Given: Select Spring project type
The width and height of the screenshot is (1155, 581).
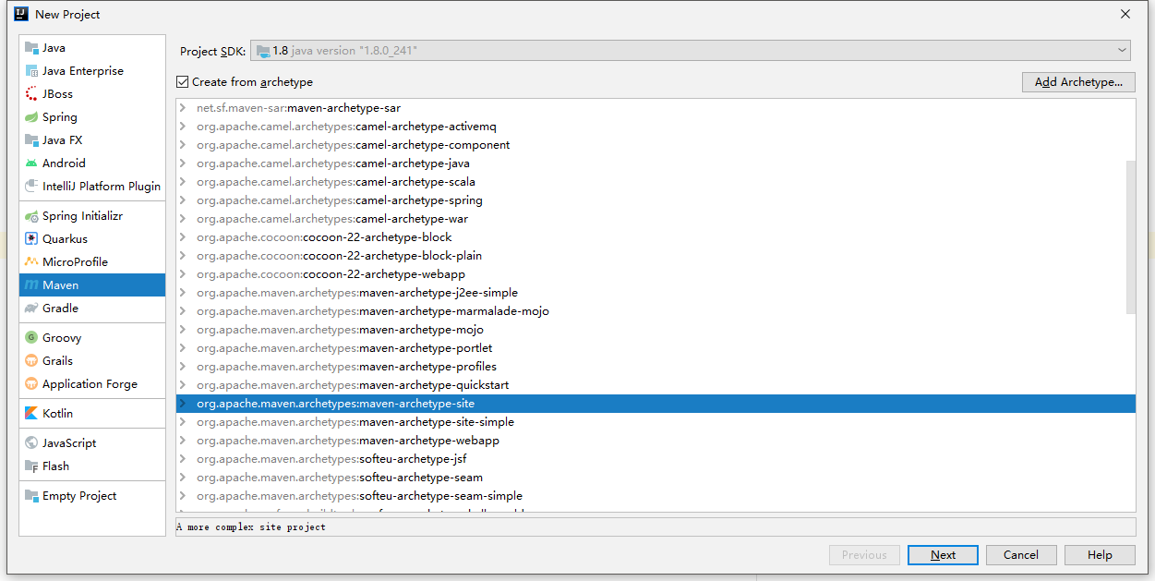Looking at the screenshot, I should click(92, 117).
